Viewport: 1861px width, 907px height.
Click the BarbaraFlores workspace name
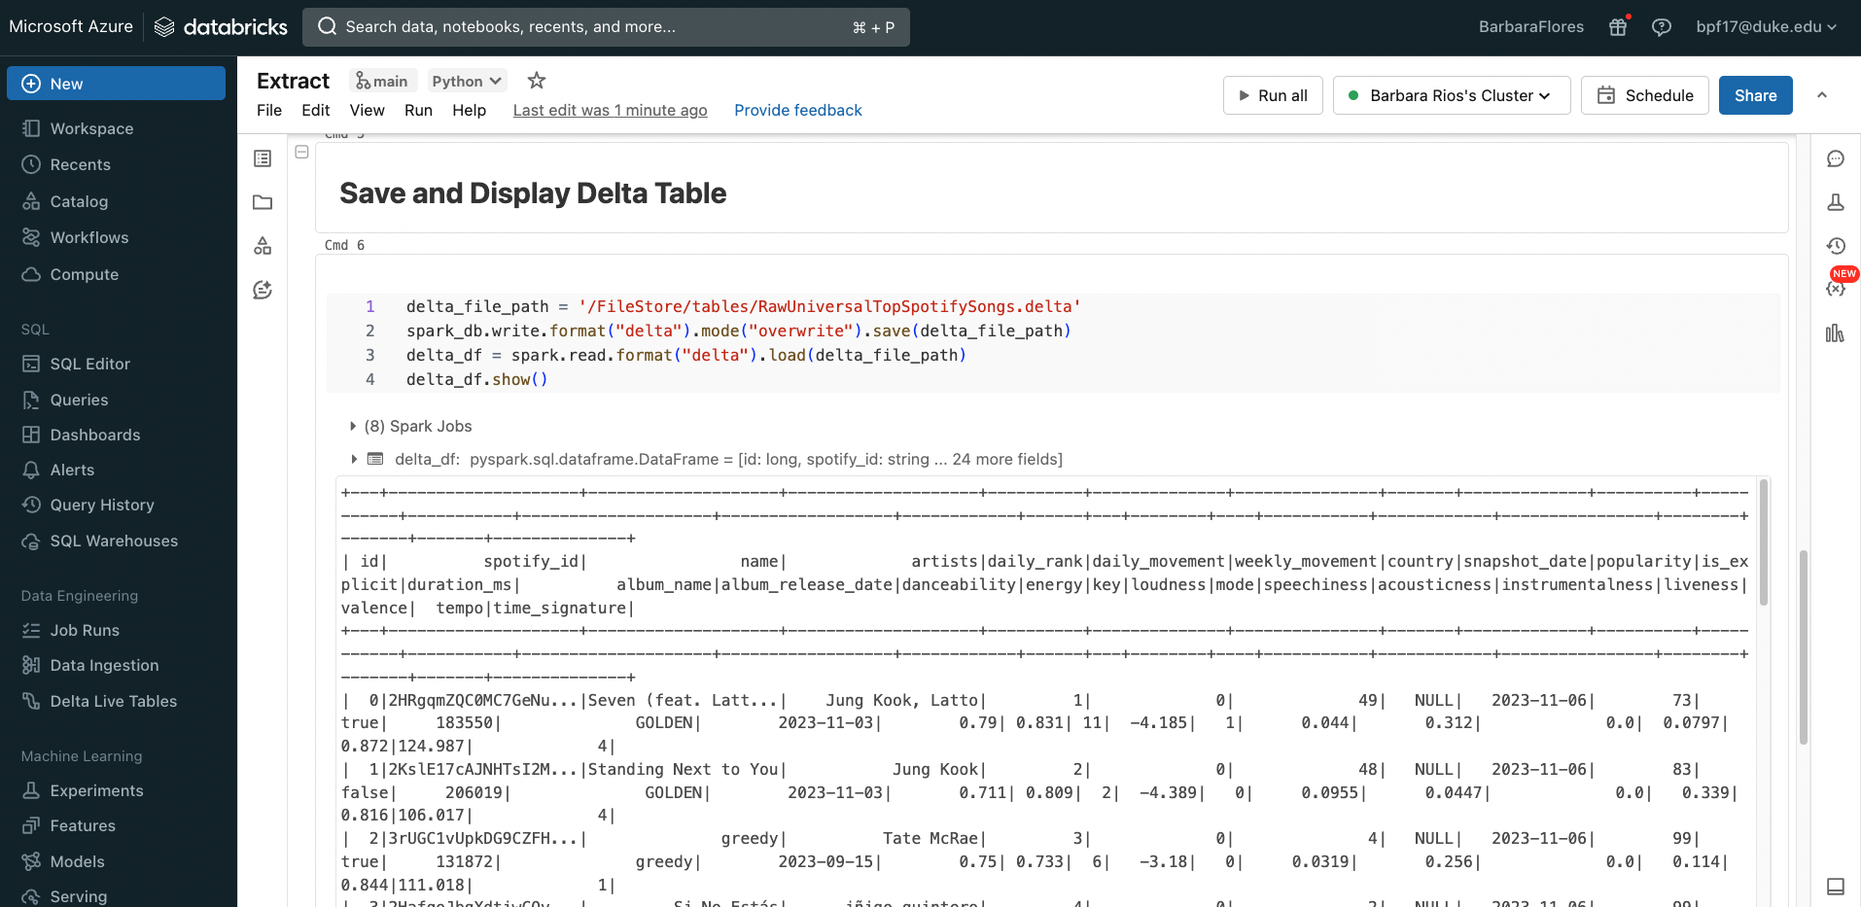coord(1531,27)
